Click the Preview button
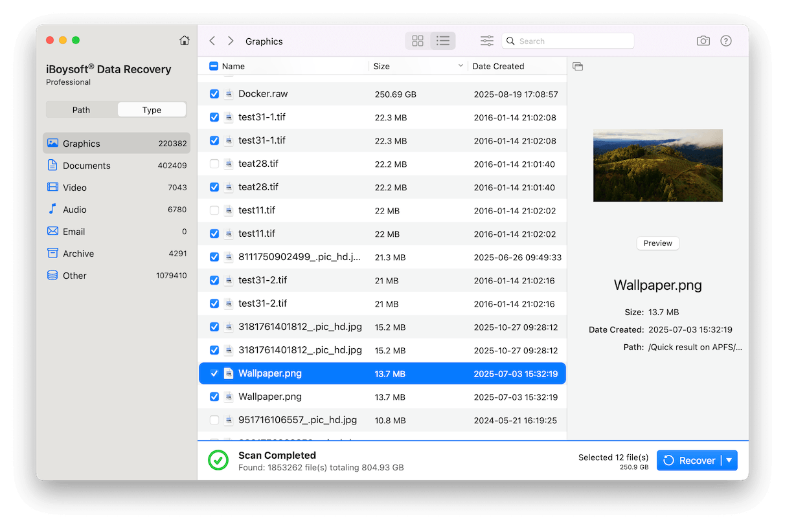Viewport: 785px width, 528px height. point(657,243)
